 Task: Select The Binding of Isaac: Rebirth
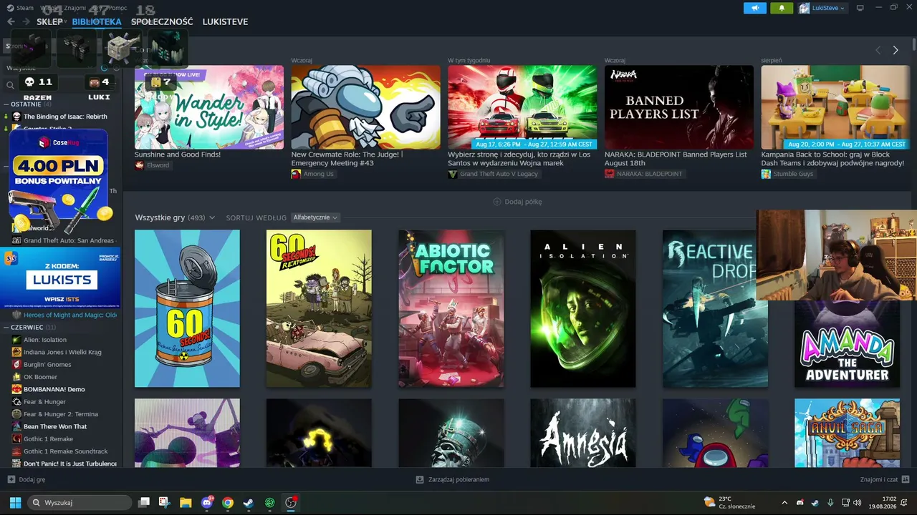[65, 117]
